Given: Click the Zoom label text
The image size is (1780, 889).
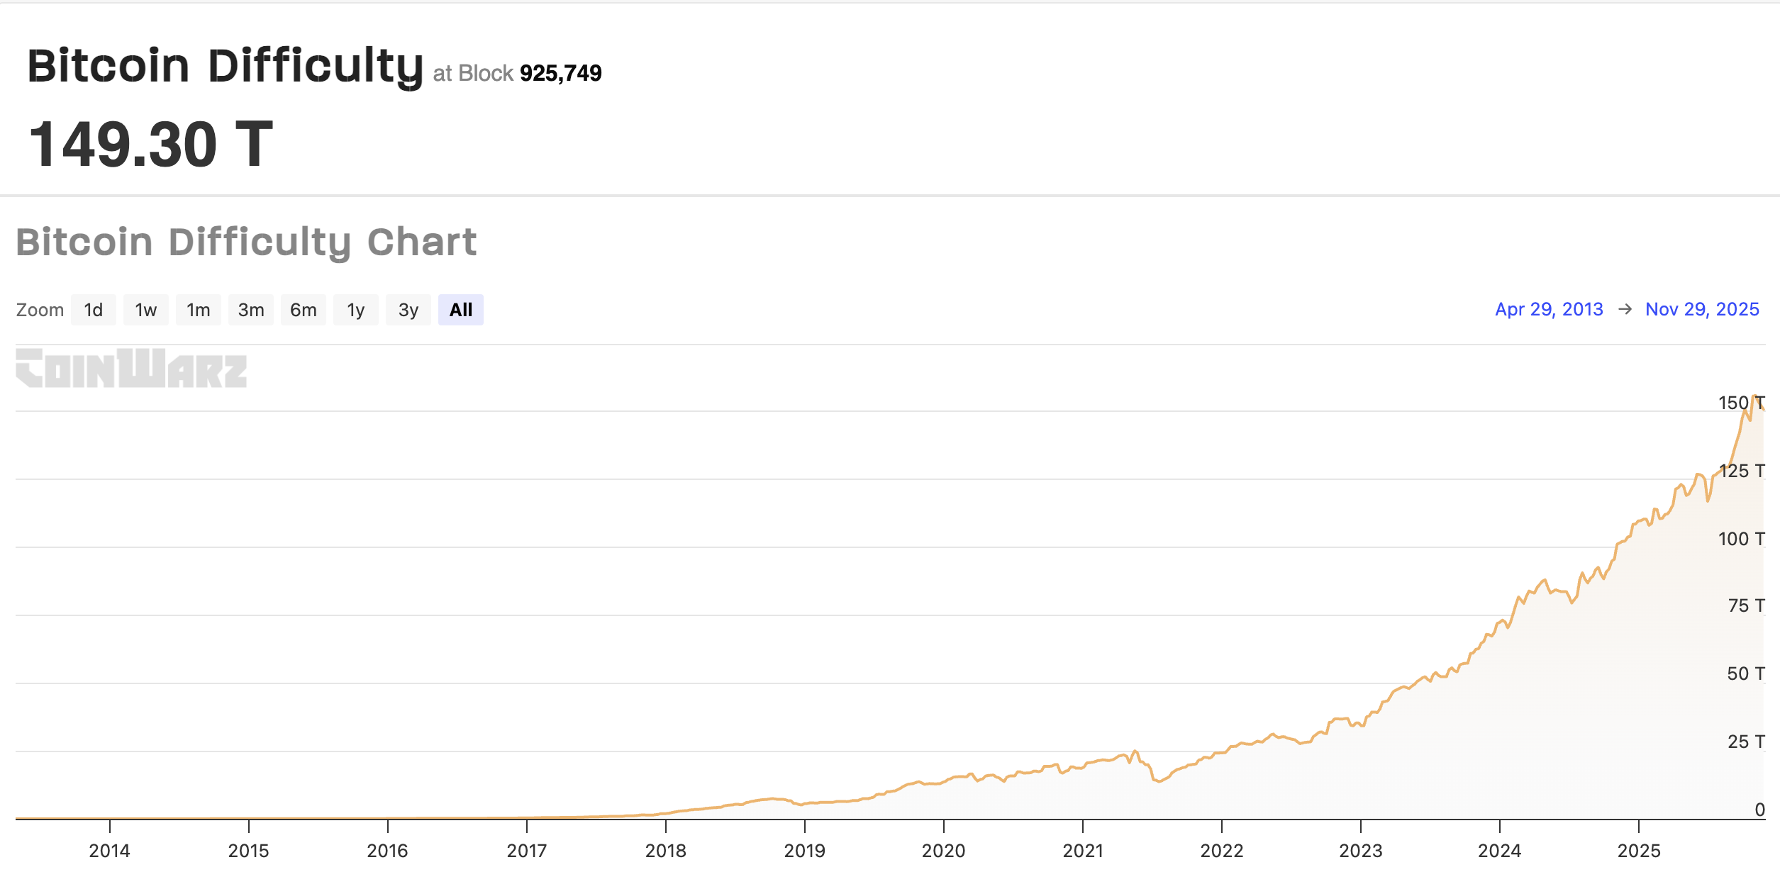Looking at the screenshot, I should click(x=40, y=309).
